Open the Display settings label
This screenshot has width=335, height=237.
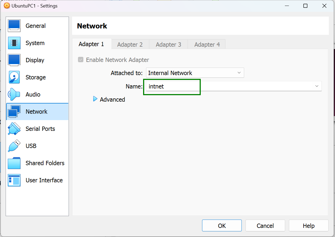35,60
